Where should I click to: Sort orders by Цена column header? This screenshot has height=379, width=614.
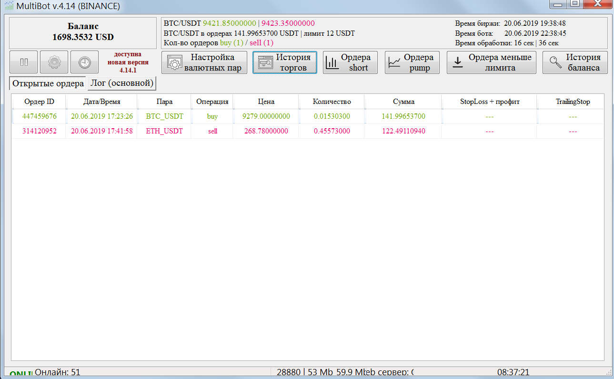(x=266, y=102)
